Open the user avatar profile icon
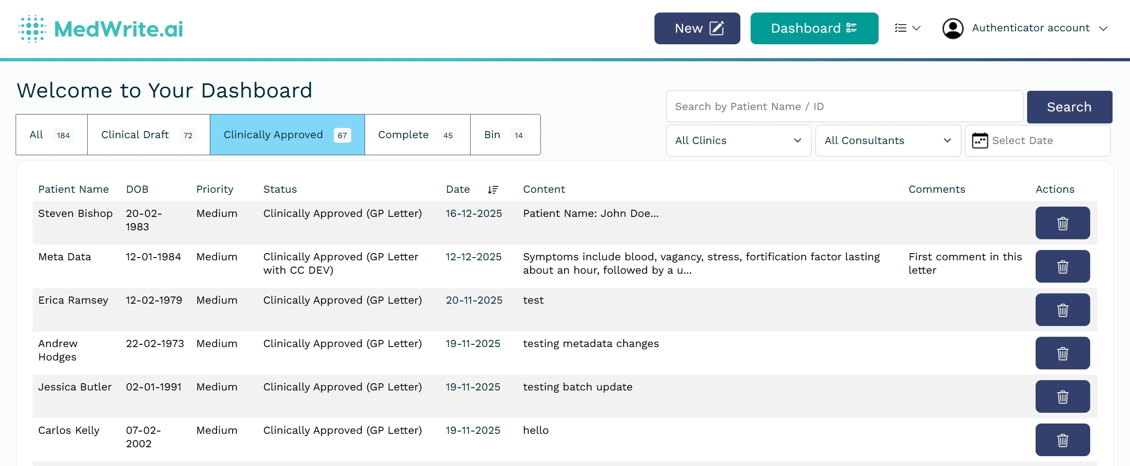Viewport: 1130px width, 466px height. pyautogui.click(x=952, y=28)
